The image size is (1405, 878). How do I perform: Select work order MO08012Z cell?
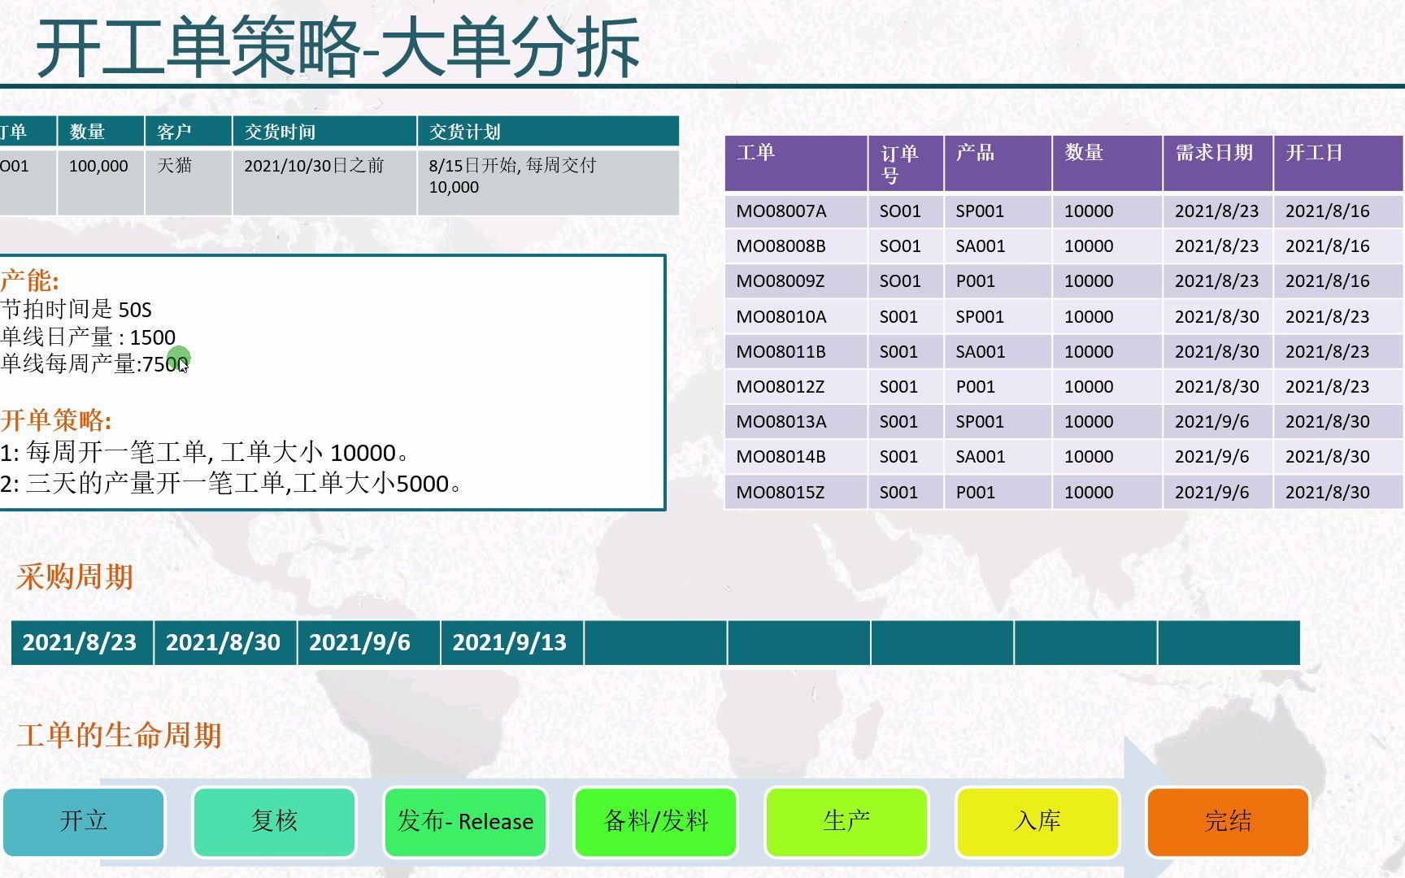796,387
